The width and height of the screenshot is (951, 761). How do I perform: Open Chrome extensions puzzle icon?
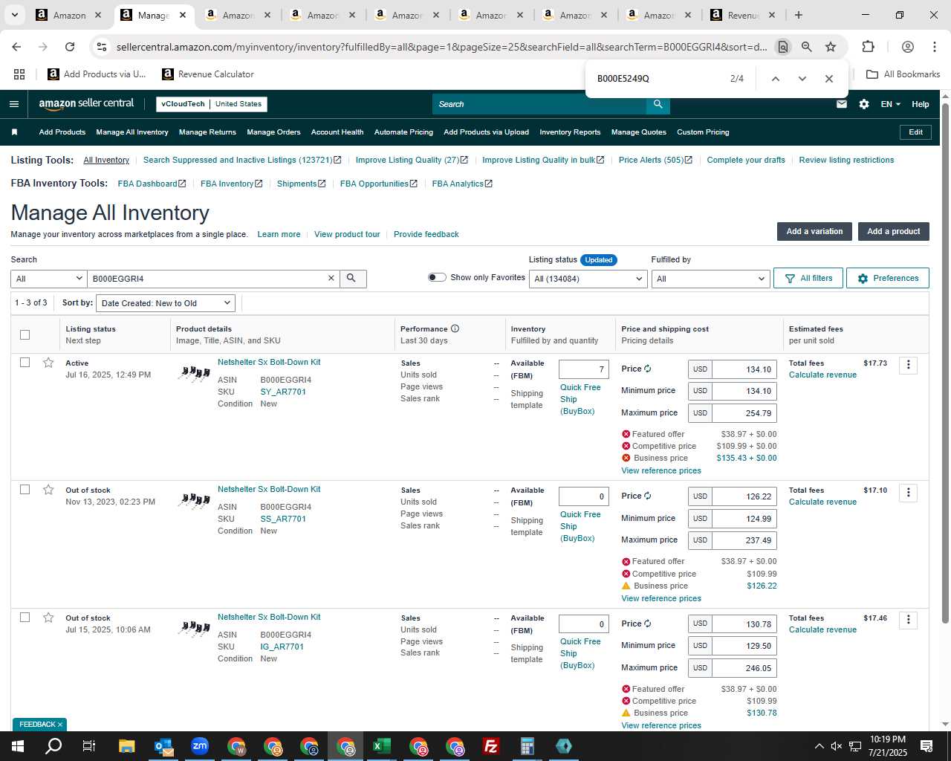868,47
